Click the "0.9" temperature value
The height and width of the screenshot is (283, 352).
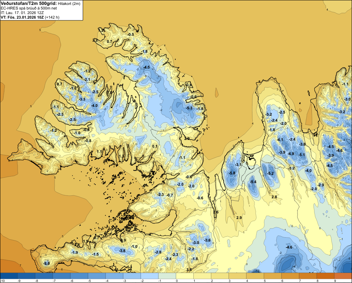[x=124, y=240]
